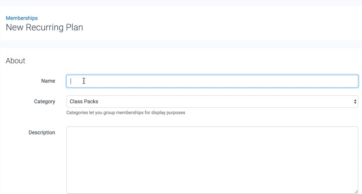Open the Memberships breadcrumb link
Image resolution: width=362 pixels, height=194 pixels.
click(22, 18)
